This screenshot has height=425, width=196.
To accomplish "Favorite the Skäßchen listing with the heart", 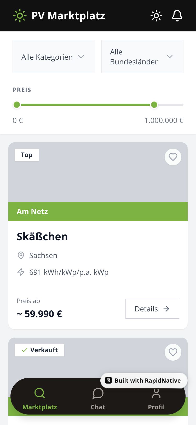I will point(173,157).
